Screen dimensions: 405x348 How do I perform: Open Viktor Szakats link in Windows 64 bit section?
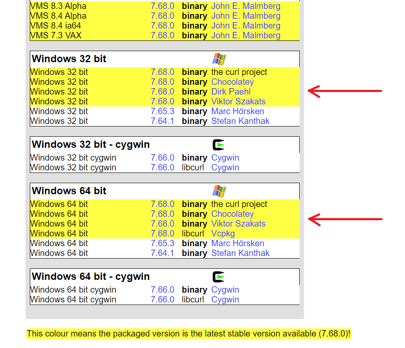click(238, 224)
